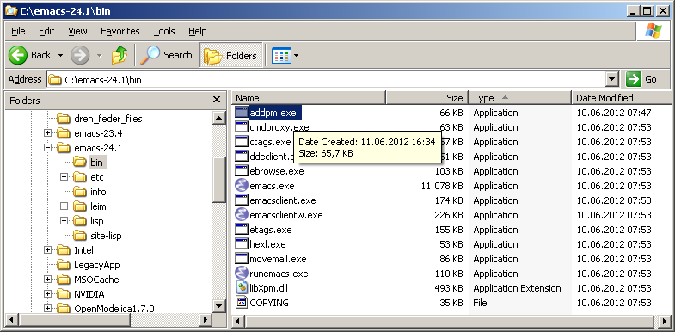Click the address bar path field
The image size is (675, 332).
click(x=326, y=79)
